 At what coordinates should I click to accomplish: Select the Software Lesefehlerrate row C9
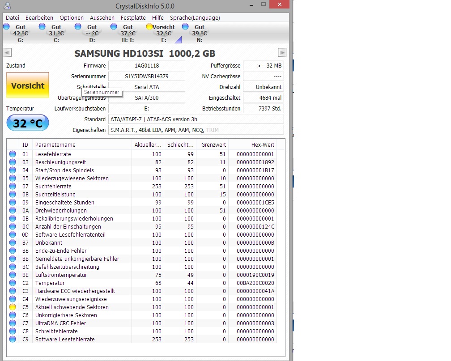142,339
